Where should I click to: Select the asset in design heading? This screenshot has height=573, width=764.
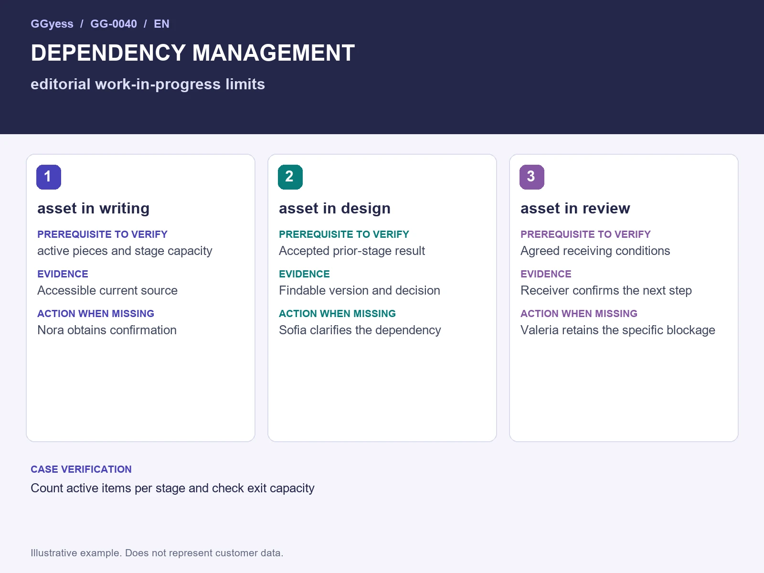[335, 208]
